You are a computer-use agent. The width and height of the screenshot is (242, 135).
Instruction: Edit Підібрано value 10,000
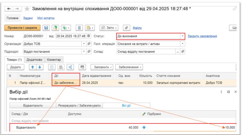pyautogui.click(x=230, y=128)
